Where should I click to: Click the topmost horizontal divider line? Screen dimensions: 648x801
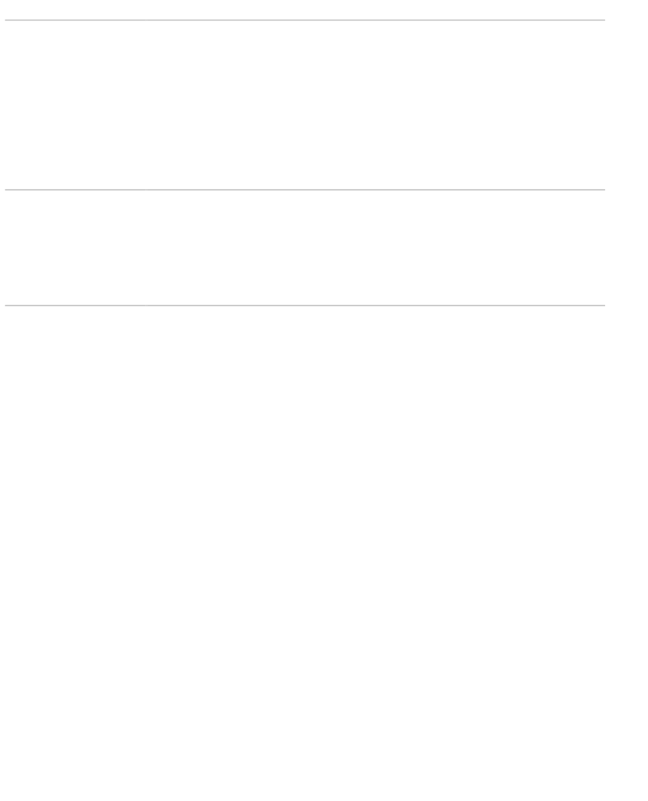point(305,20)
